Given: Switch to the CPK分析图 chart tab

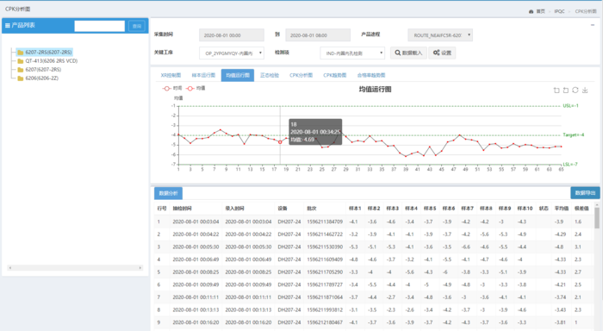Looking at the screenshot, I should [x=301, y=76].
